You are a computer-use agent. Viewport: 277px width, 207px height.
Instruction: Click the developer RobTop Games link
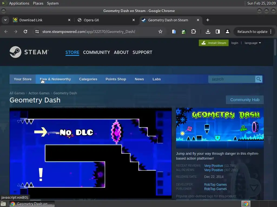(215, 184)
